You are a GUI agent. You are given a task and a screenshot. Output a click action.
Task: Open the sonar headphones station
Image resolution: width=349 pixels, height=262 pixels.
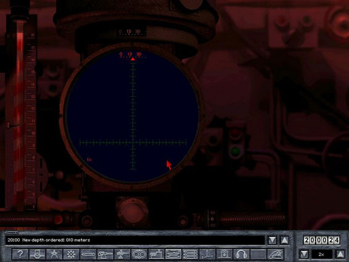tap(241, 254)
